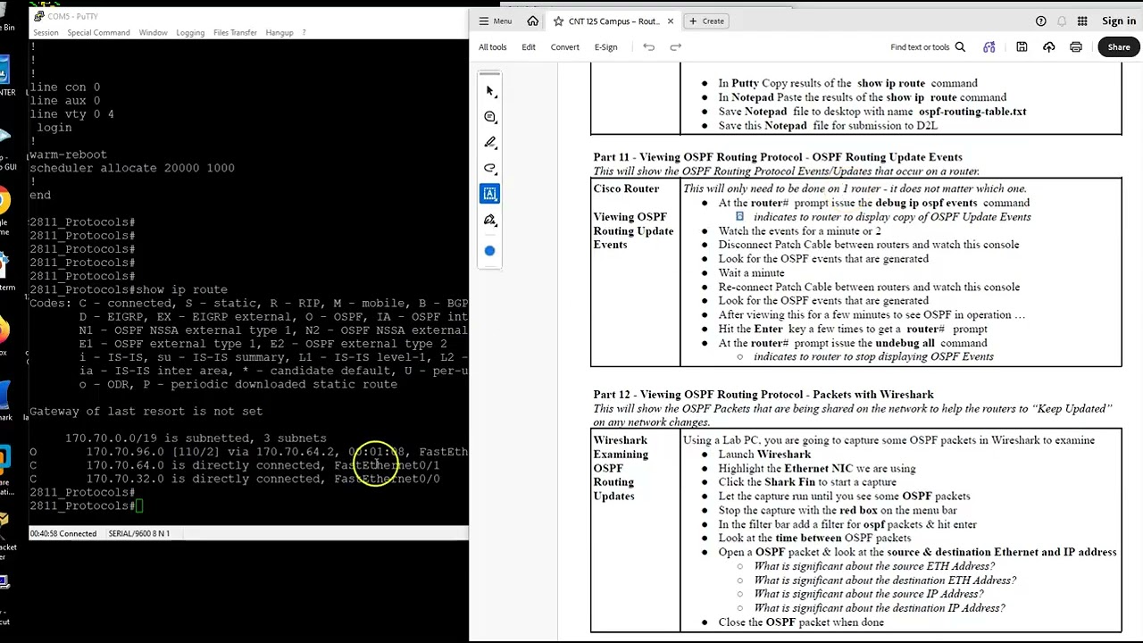Screen dimensions: 1143x643
Task: Click the 170.70.64.0 connected route line
Action: tap(235, 465)
